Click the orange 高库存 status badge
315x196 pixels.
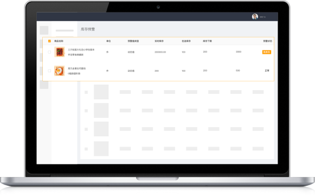click(267, 52)
